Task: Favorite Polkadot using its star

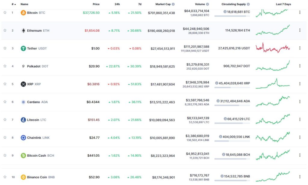Action: pos(5,66)
